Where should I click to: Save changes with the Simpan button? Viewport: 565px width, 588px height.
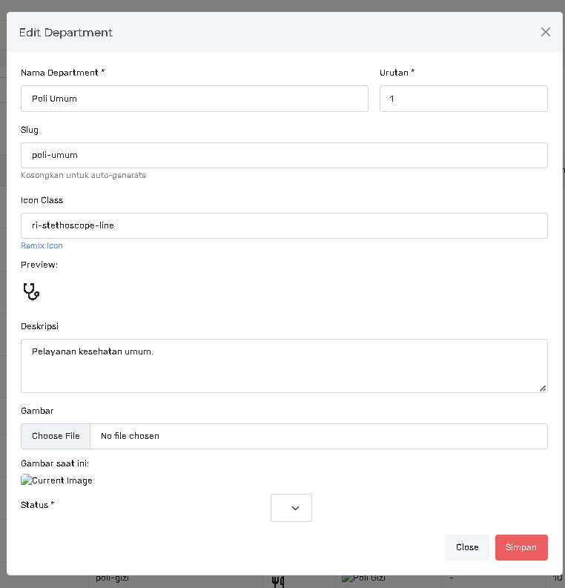point(521,547)
